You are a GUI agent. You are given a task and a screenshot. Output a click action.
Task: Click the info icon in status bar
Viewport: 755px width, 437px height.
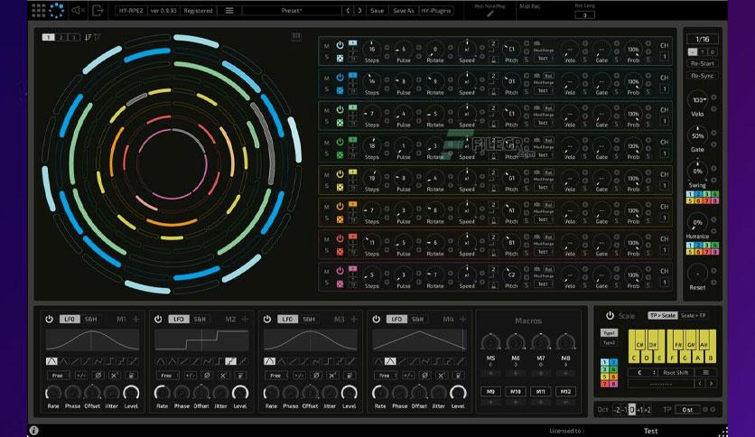pos(33,431)
